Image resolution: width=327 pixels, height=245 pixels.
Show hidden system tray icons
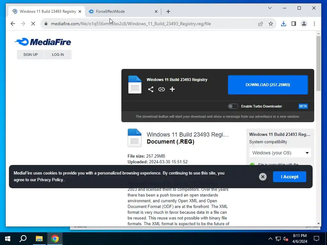pyautogui.click(x=270, y=239)
